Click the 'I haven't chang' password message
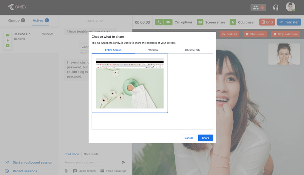 tap(77, 70)
